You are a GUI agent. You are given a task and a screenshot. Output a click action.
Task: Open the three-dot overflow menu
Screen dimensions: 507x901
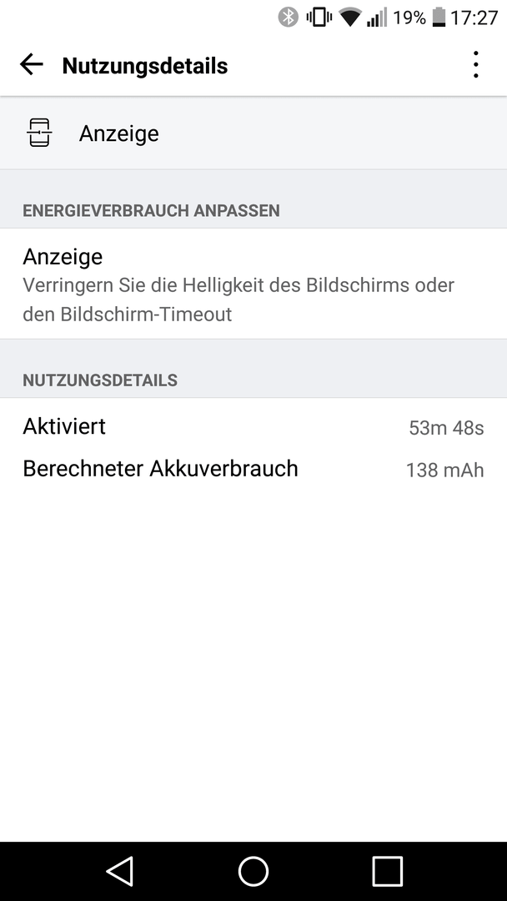pyautogui.click(x=475, y=65)
